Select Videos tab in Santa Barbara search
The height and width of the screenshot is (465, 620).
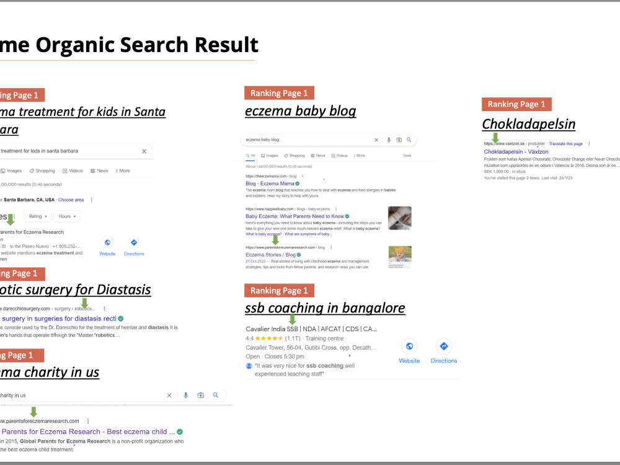pyautogui.click(x=73, y=171)
